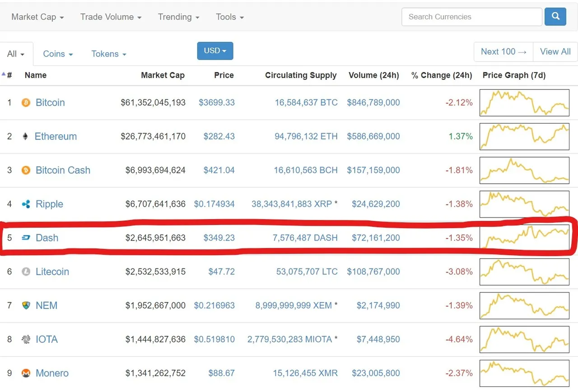Open Bitcoin Cash 7d price graph

click(x=524, y=170)
